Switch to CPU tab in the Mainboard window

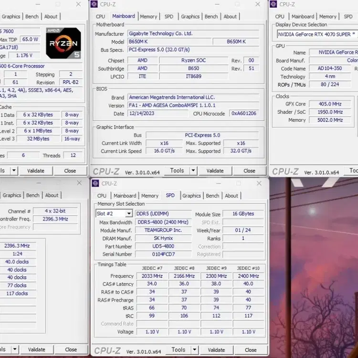(x=100, y=17)
